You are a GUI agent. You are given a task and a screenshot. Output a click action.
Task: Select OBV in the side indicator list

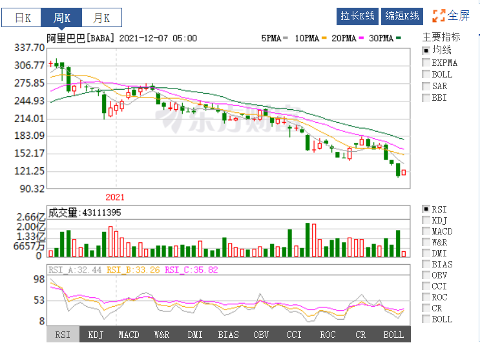426,275
